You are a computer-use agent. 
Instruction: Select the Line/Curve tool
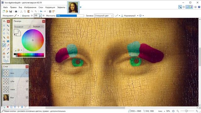[x=8, y=57]
